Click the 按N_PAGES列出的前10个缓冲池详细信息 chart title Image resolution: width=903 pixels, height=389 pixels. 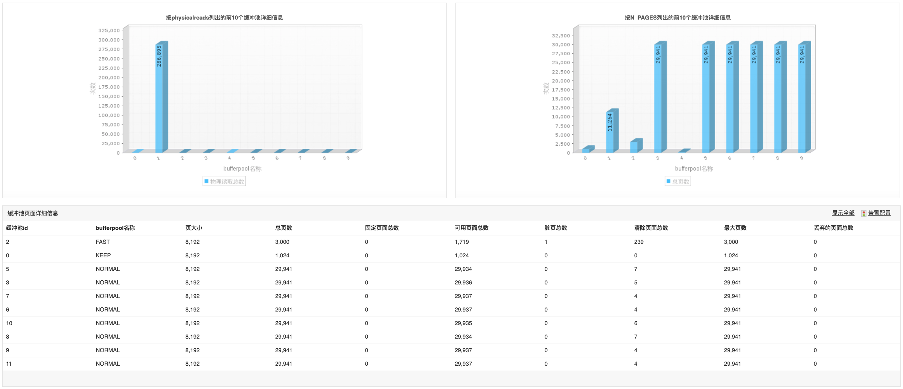pyautogui.click(x=678, y=18)
